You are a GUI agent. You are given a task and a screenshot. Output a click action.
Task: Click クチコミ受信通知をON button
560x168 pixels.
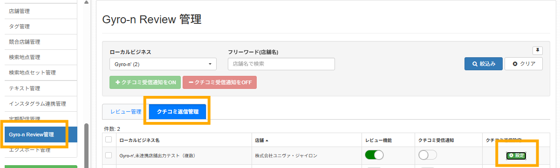pyautogui.click(x=145, y=82)
